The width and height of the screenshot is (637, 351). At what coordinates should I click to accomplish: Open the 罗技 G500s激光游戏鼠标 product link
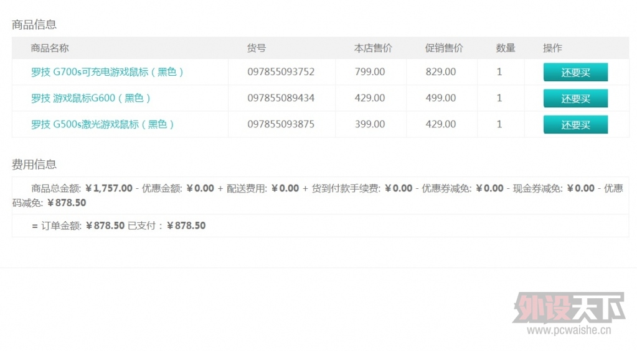tap(102, 124)
